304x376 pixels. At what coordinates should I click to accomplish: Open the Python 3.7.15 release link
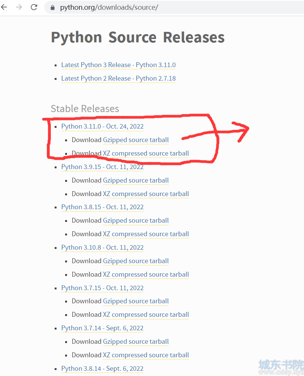(102, 288)
